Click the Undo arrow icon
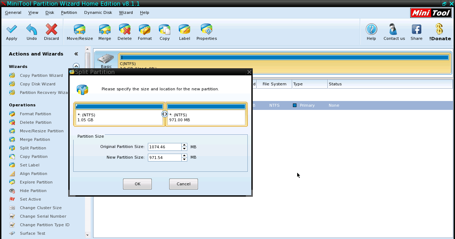The image size is (455, 239). [x=32, y=29]
